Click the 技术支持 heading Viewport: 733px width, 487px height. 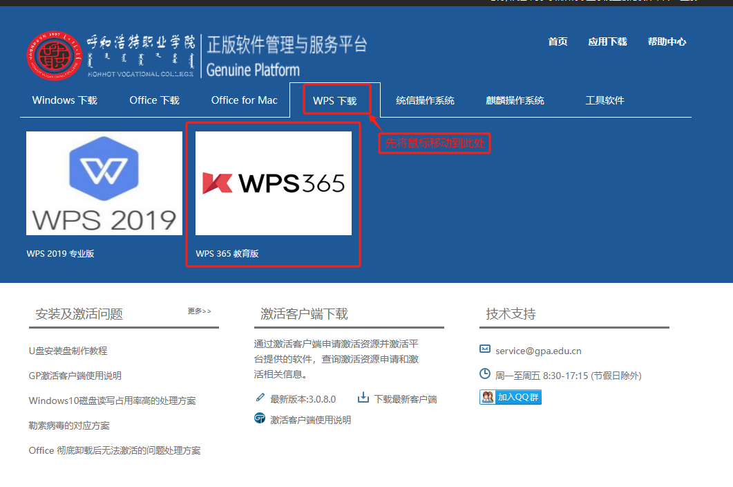click(x=511, y=314)
